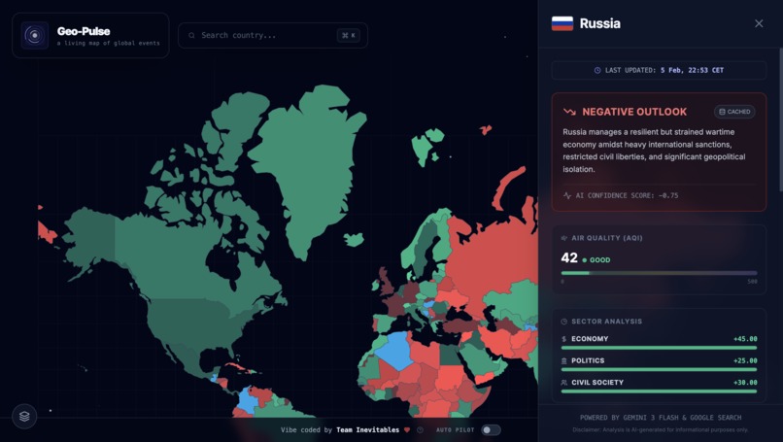Select Iceland on the map
Image resolution: width=783 pixels, height=442 pixels.
pos(354,240)
